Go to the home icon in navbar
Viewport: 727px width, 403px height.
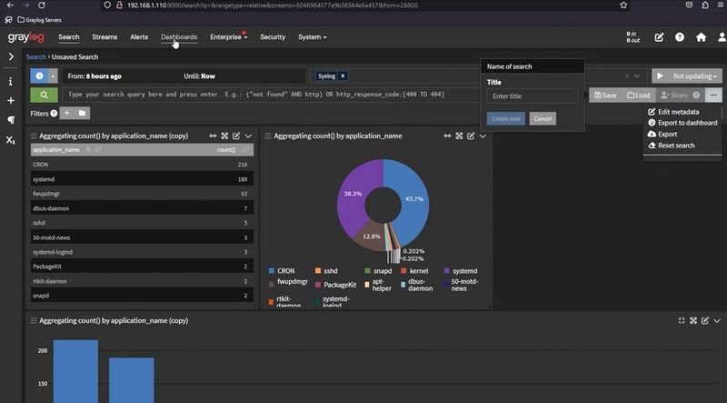(701, 37)
